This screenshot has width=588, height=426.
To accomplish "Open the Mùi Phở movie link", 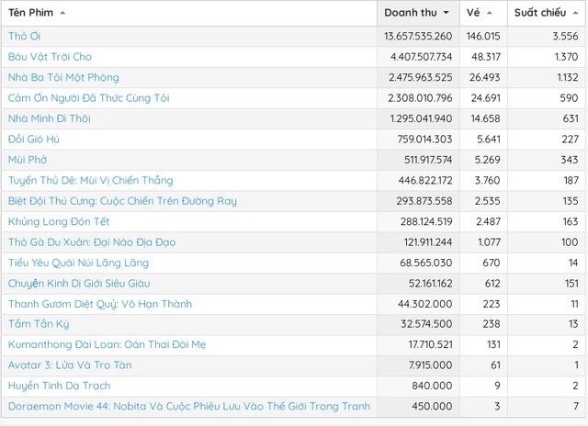I will pos(29,160).
